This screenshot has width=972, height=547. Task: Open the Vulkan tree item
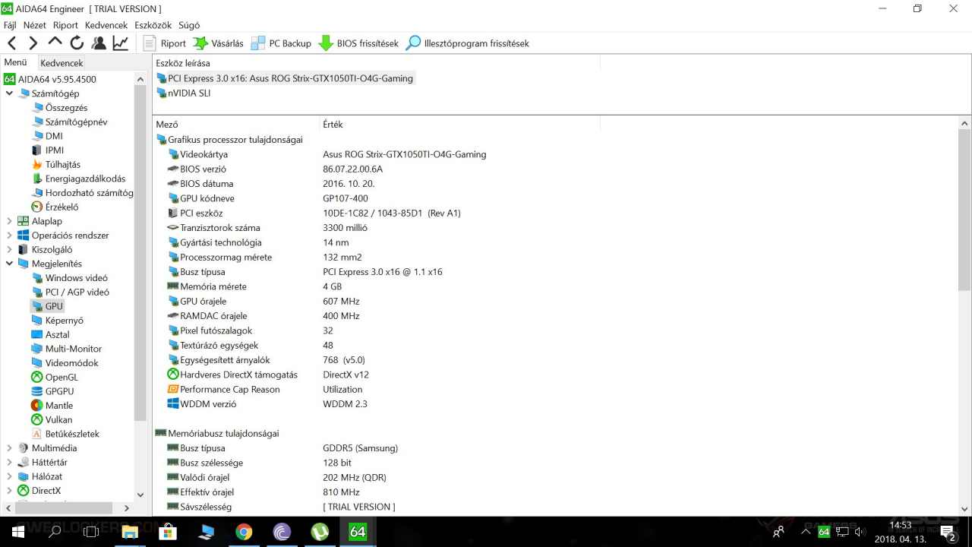(52, 419)
